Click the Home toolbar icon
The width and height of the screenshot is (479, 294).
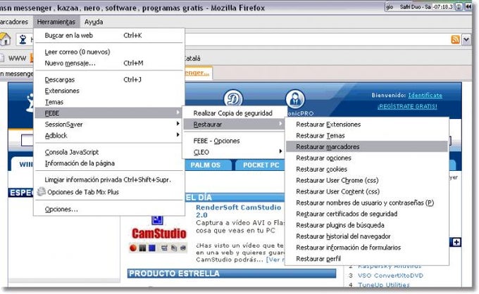[5, 39]
